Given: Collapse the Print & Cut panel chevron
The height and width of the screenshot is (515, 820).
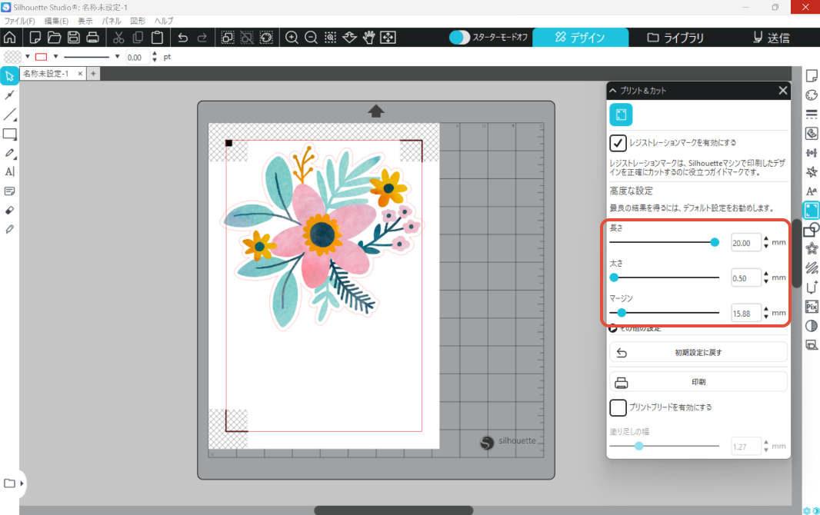Looking at the screenshot, I should click(613, 91).
